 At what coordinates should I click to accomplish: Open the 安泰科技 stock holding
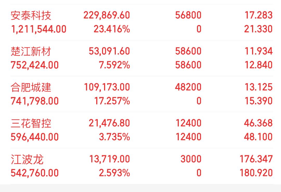(x=31, y=15)
